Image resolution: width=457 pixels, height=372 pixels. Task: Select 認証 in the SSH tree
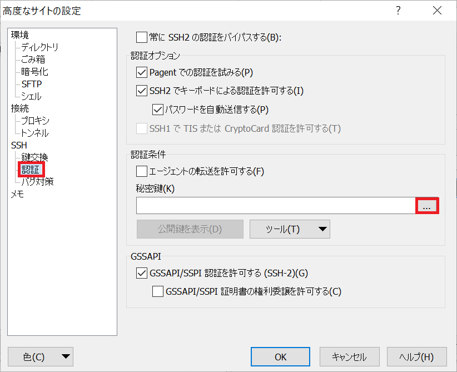click(x=31, y=170)
